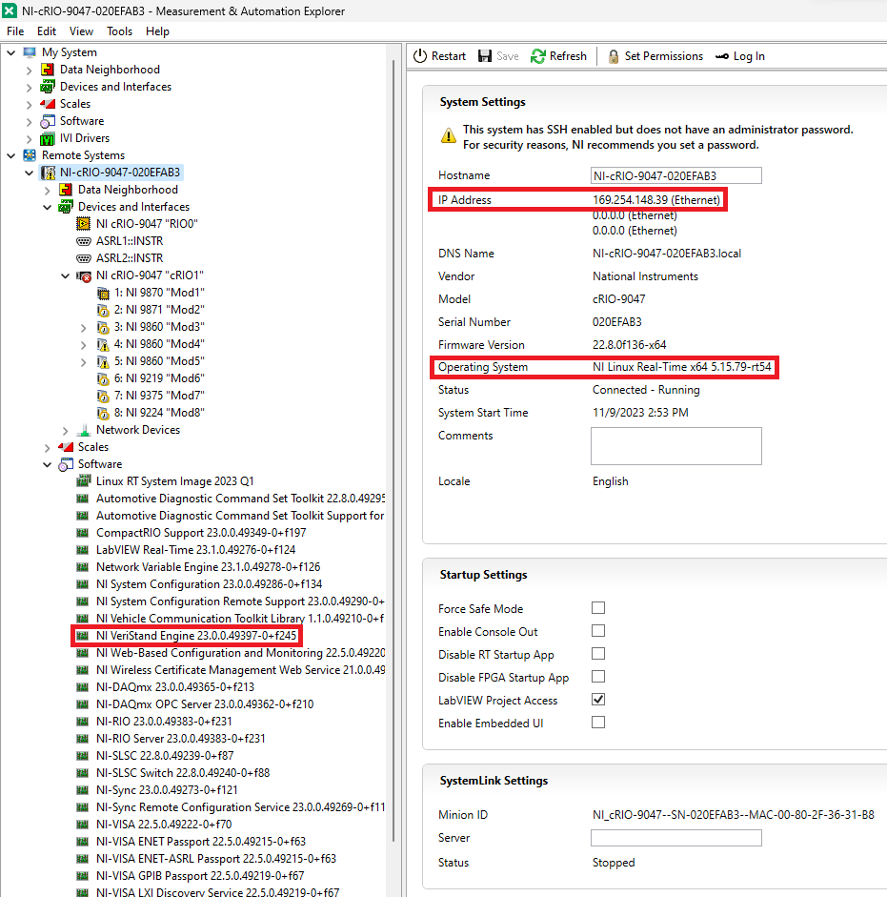This screenshot has height=897, width=887.
Task: Click the Network Devices icon
Action: (x=84, y=430)
